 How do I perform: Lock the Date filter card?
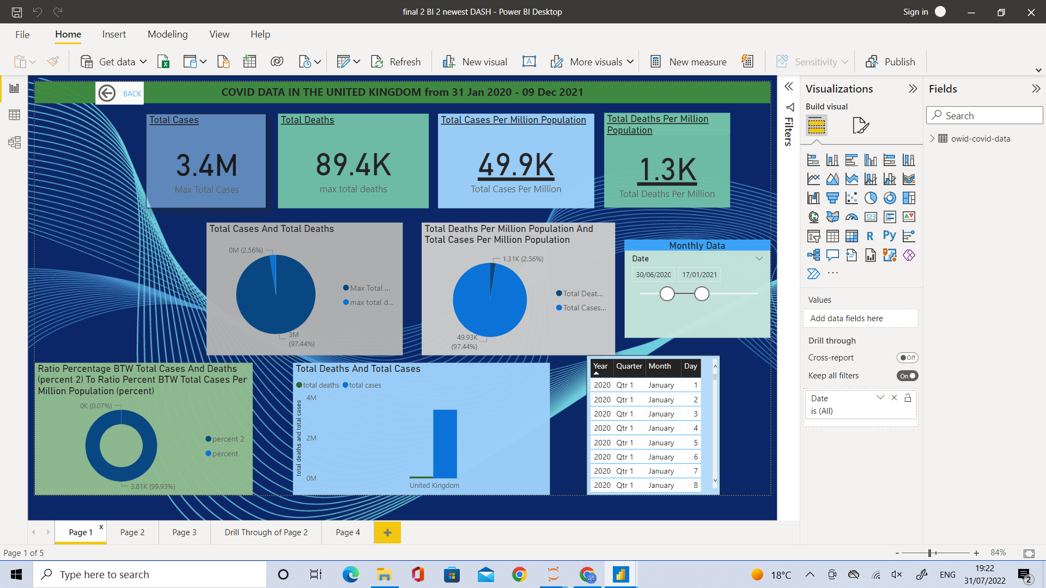tap(908, 398)
